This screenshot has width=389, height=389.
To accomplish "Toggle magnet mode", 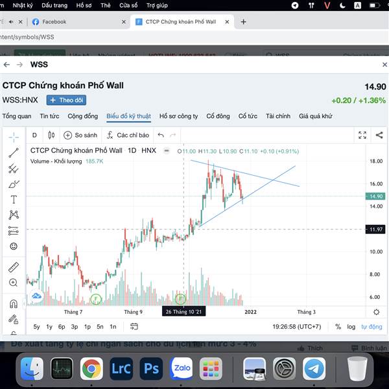I will click(x=14, y=303).
